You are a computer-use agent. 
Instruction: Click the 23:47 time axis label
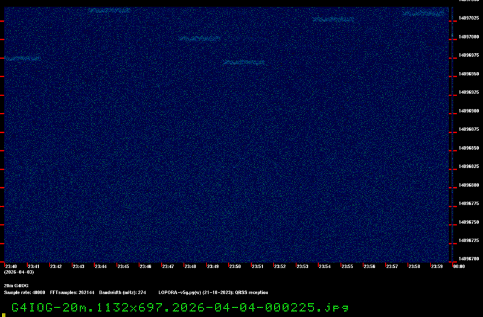[x=168, y=266]
